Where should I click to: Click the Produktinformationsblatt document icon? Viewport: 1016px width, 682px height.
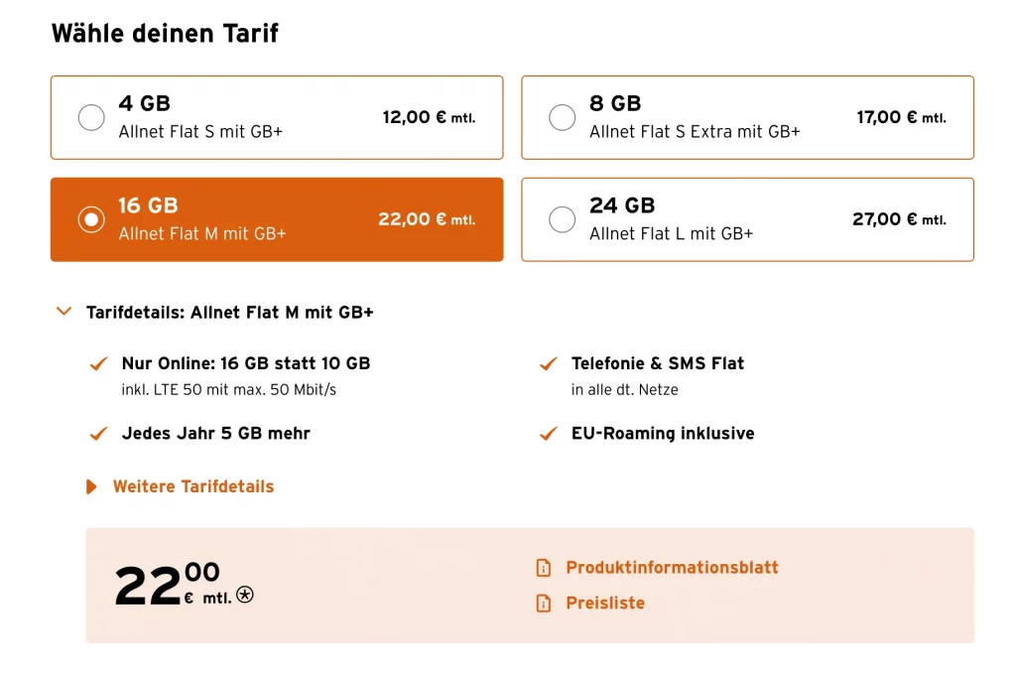[x=543, y=568]
